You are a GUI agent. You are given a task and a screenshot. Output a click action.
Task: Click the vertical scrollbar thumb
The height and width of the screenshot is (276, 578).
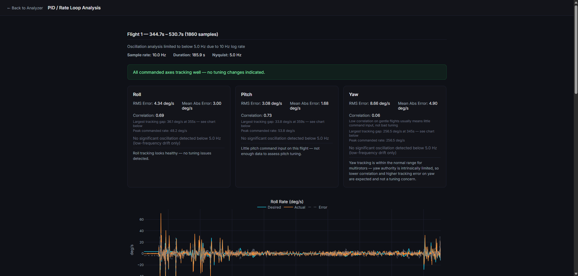(x=576, y=50)
